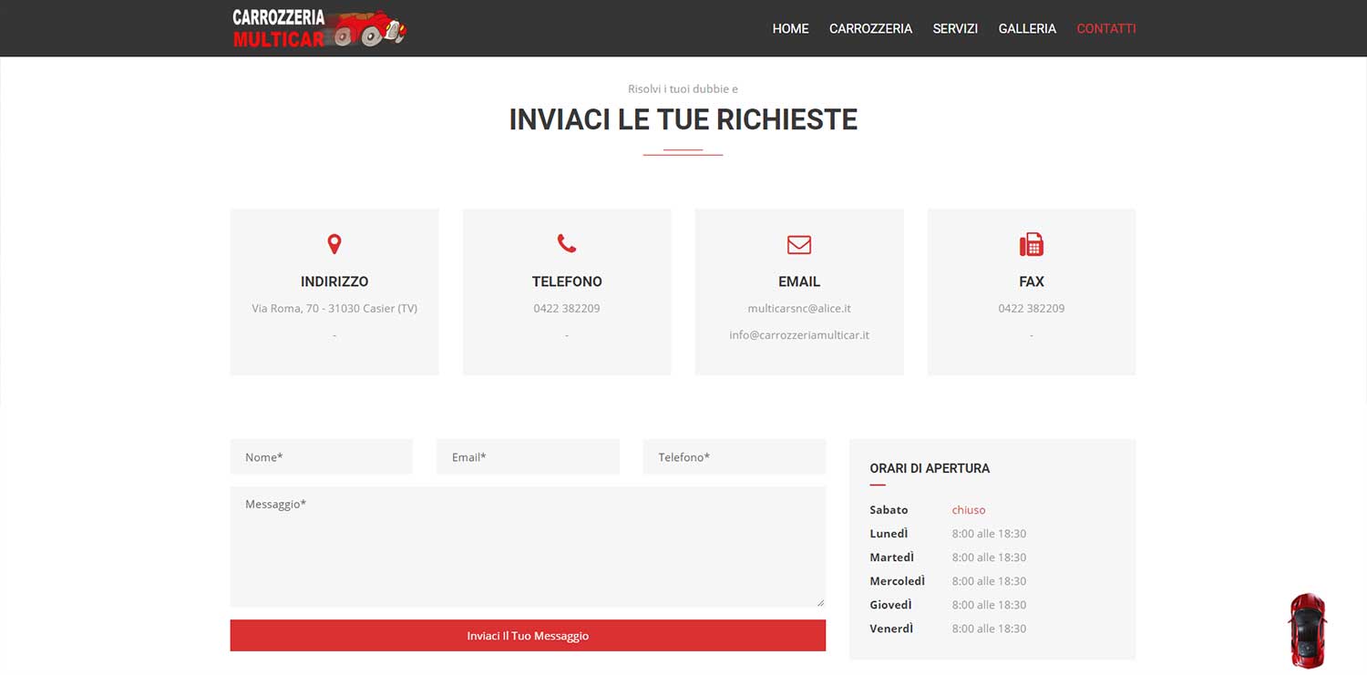Navigate to the Galleria page
This screenshot has width=1367, height=675.
(1027, 28)
